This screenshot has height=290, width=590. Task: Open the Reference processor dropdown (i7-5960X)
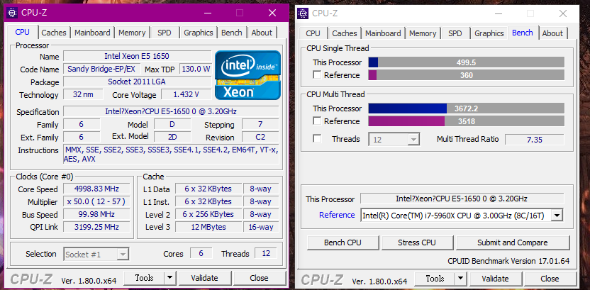pyautogui.click(x=462, y=215)
